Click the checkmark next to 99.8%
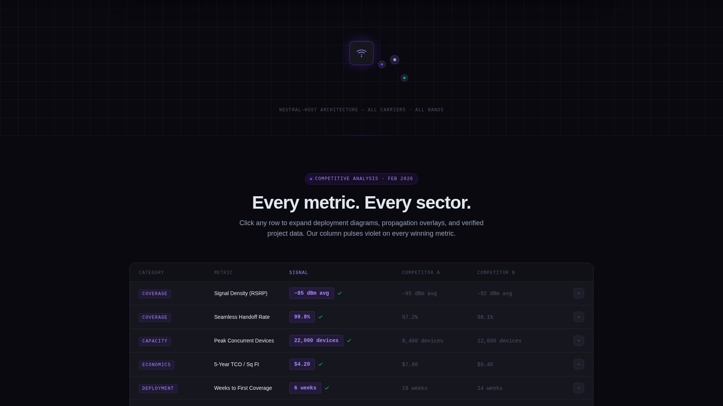This screenshot has width=723, height=406. pos(320,317)
